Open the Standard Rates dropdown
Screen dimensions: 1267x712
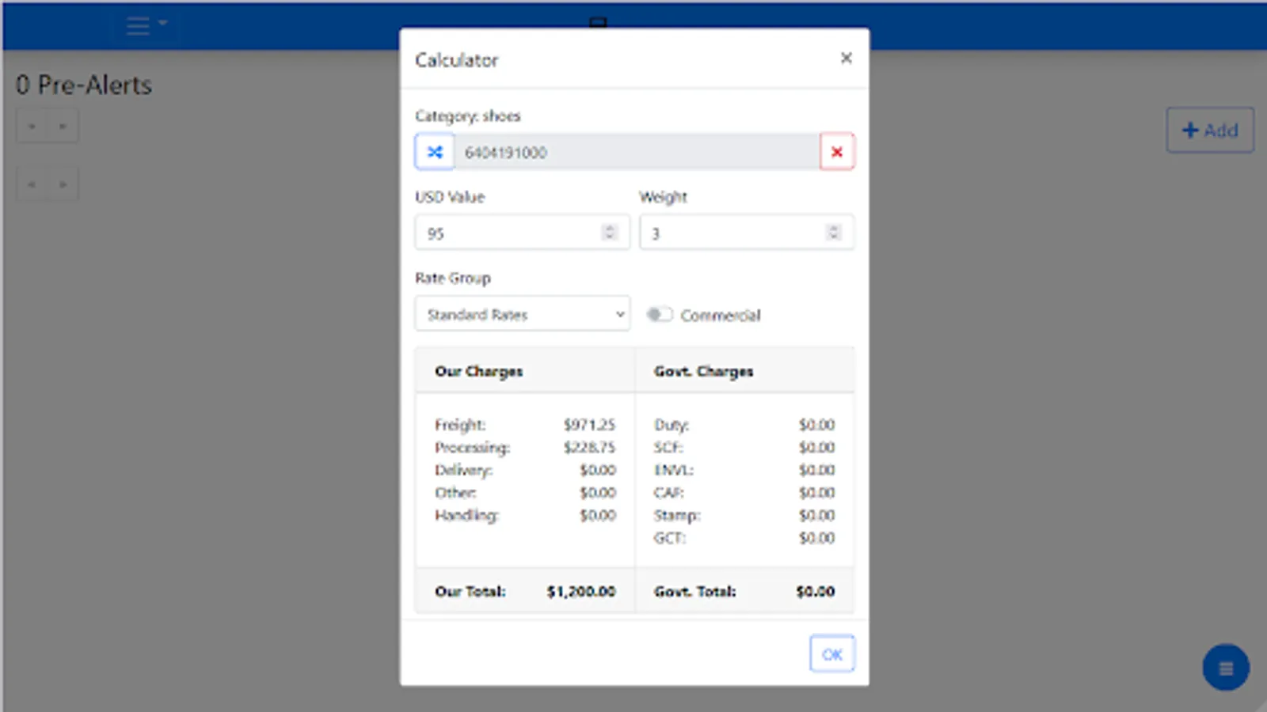tap(522, 313)
